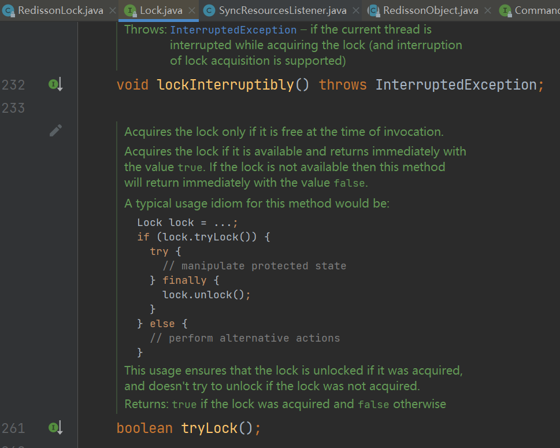Click line number 232 in the gutter
This screenshot has height=448, width=560.
(13, 85)
